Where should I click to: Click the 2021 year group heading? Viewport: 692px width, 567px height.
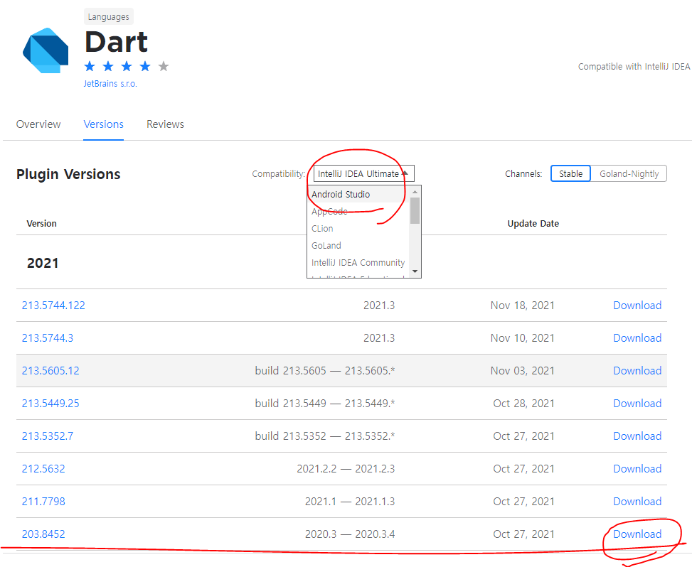pyautogui.click(x=43, y=263)
